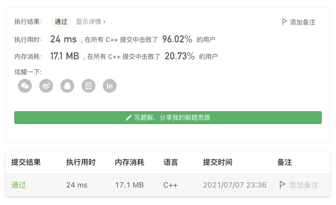This screenshot has width=336, height=205.
Task: Share result via WeChat icon
Action: click(x=25, y=86)
